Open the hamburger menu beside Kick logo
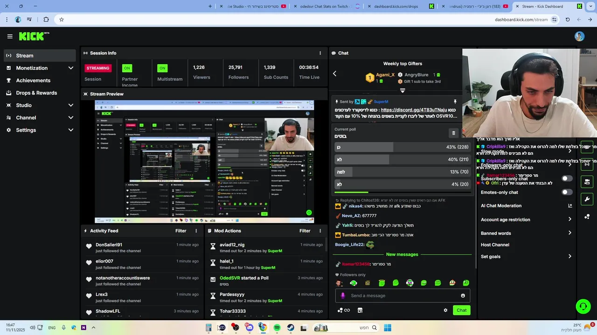 10,36
